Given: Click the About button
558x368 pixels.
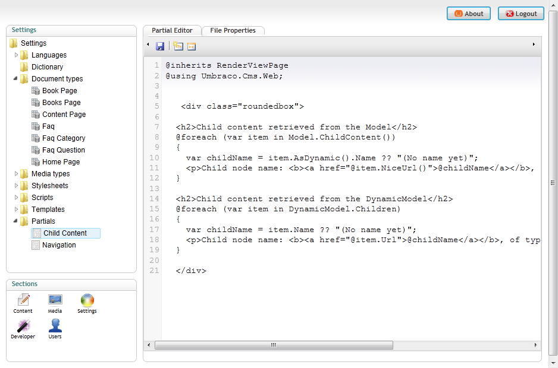Looking at the screenshot, I should (x=469, y=14).
